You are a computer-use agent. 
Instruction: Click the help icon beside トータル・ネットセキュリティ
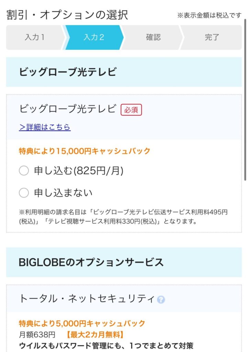point(161,299)
